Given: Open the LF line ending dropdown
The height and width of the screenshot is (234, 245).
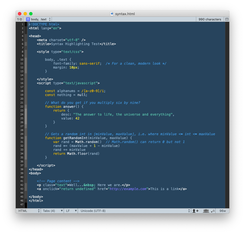Looking at the screenshot, I should pos(71,211).
